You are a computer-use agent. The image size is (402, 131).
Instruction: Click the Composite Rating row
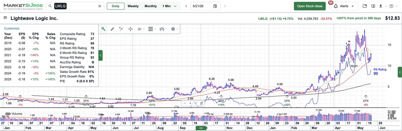tap(77, 34)
